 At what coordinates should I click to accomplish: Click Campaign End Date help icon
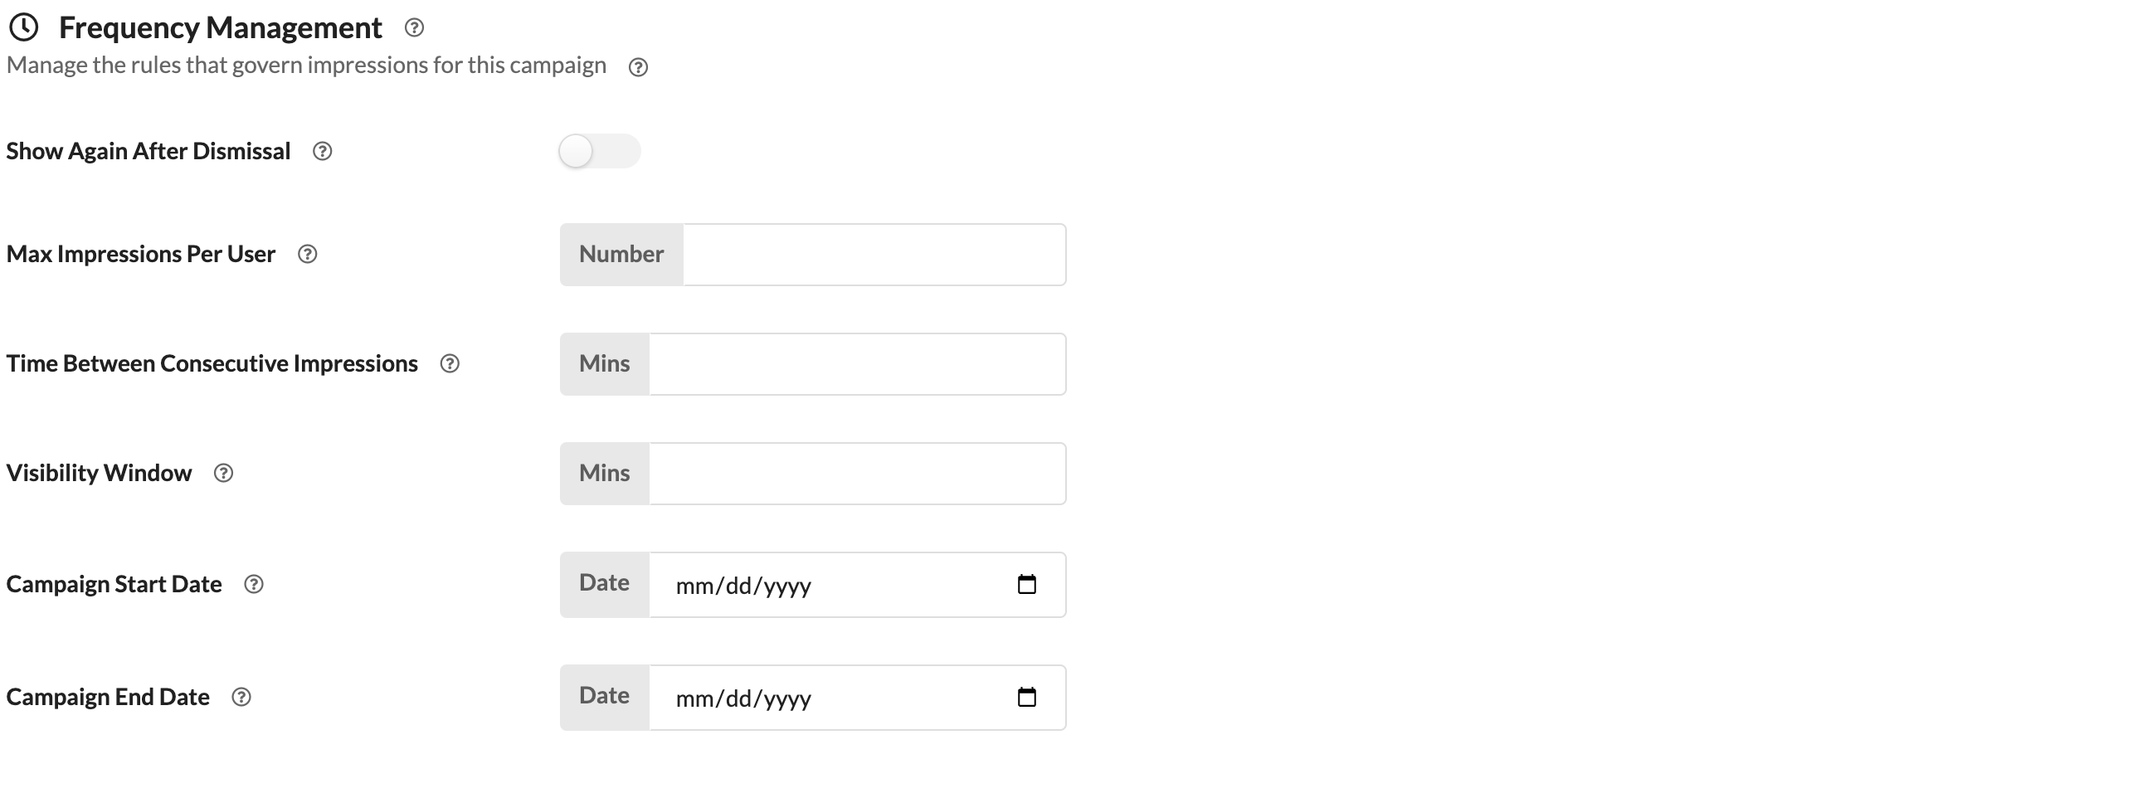tap(241, 697)
